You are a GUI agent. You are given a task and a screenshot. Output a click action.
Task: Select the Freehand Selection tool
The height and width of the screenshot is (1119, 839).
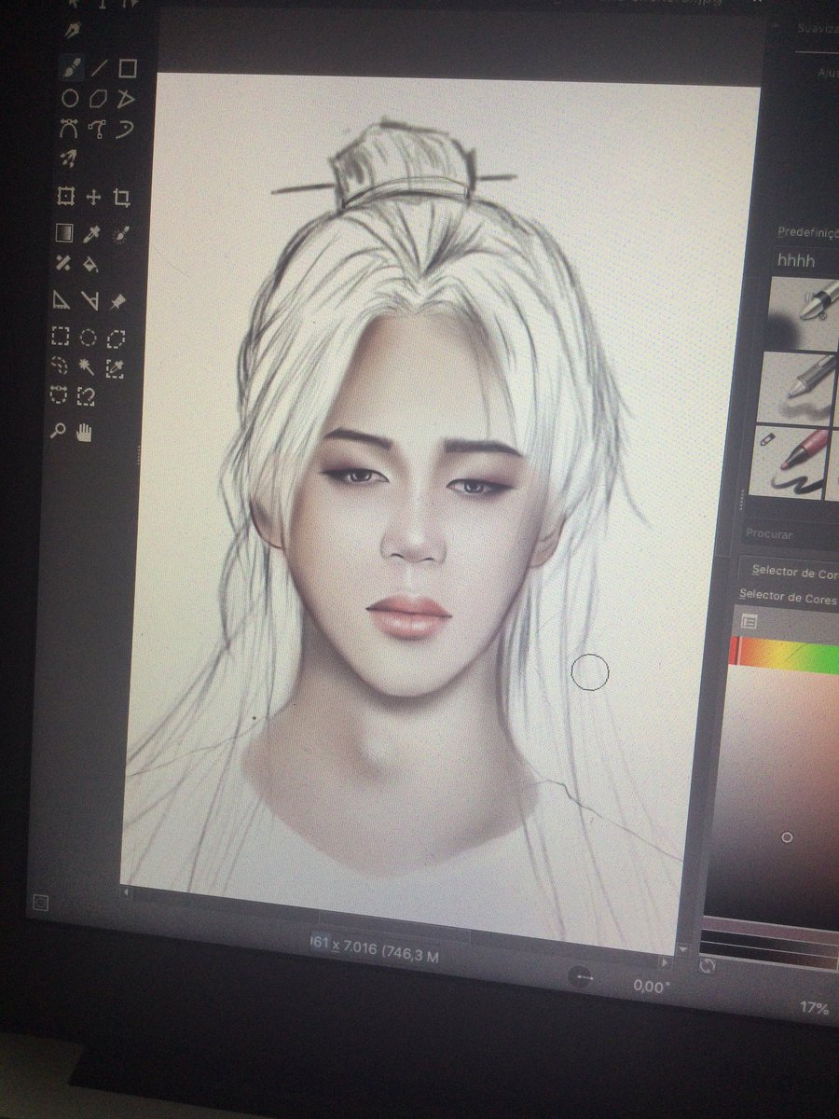tap(60, 367)
